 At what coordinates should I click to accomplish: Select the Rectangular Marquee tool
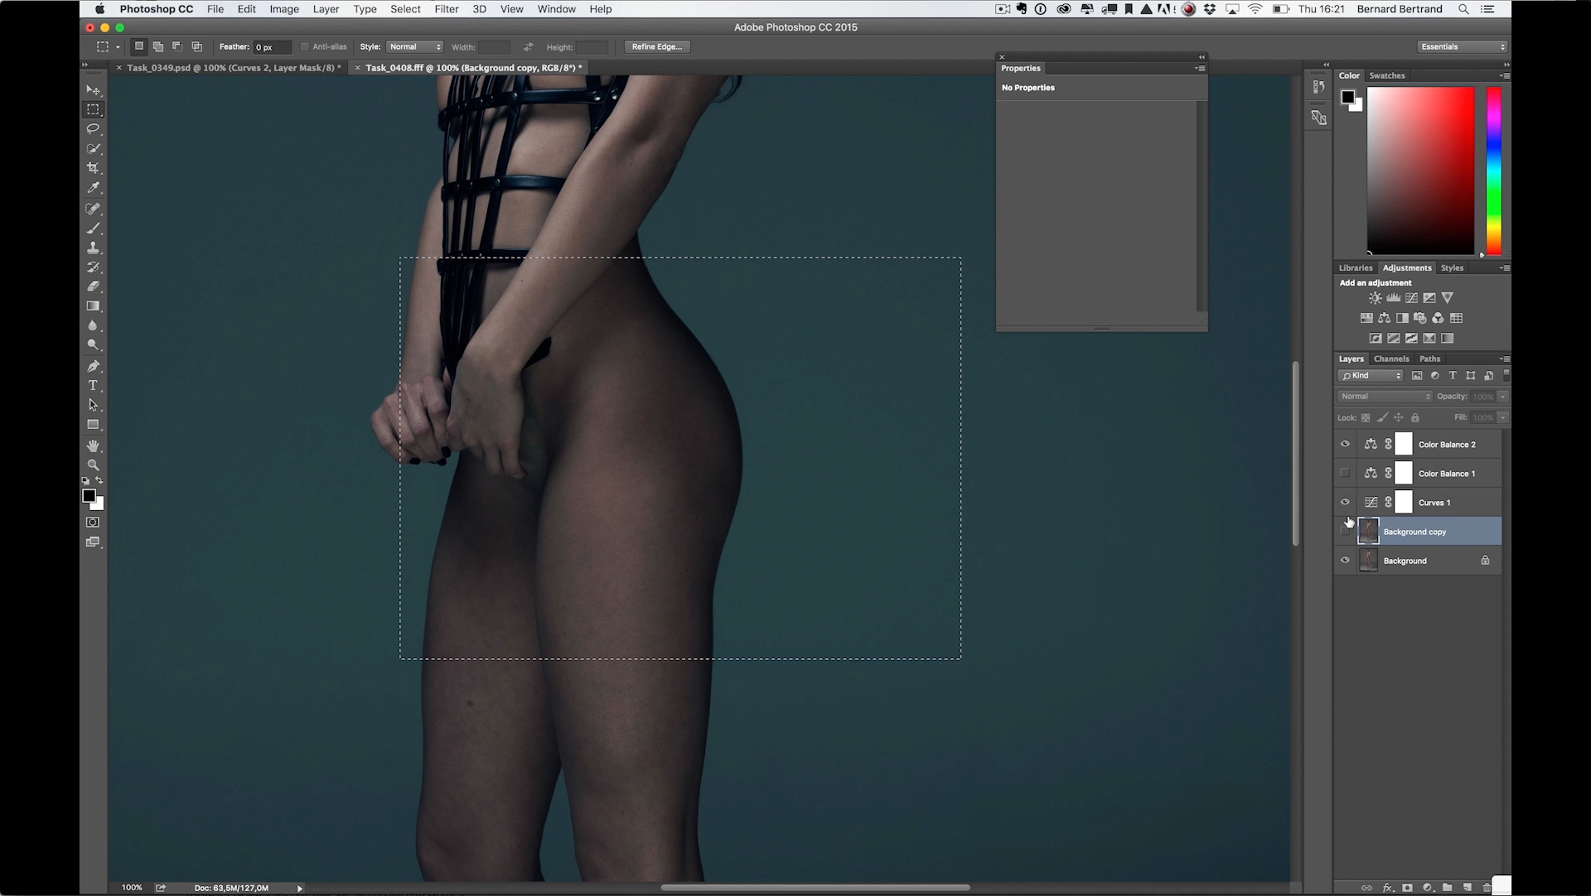93,110
